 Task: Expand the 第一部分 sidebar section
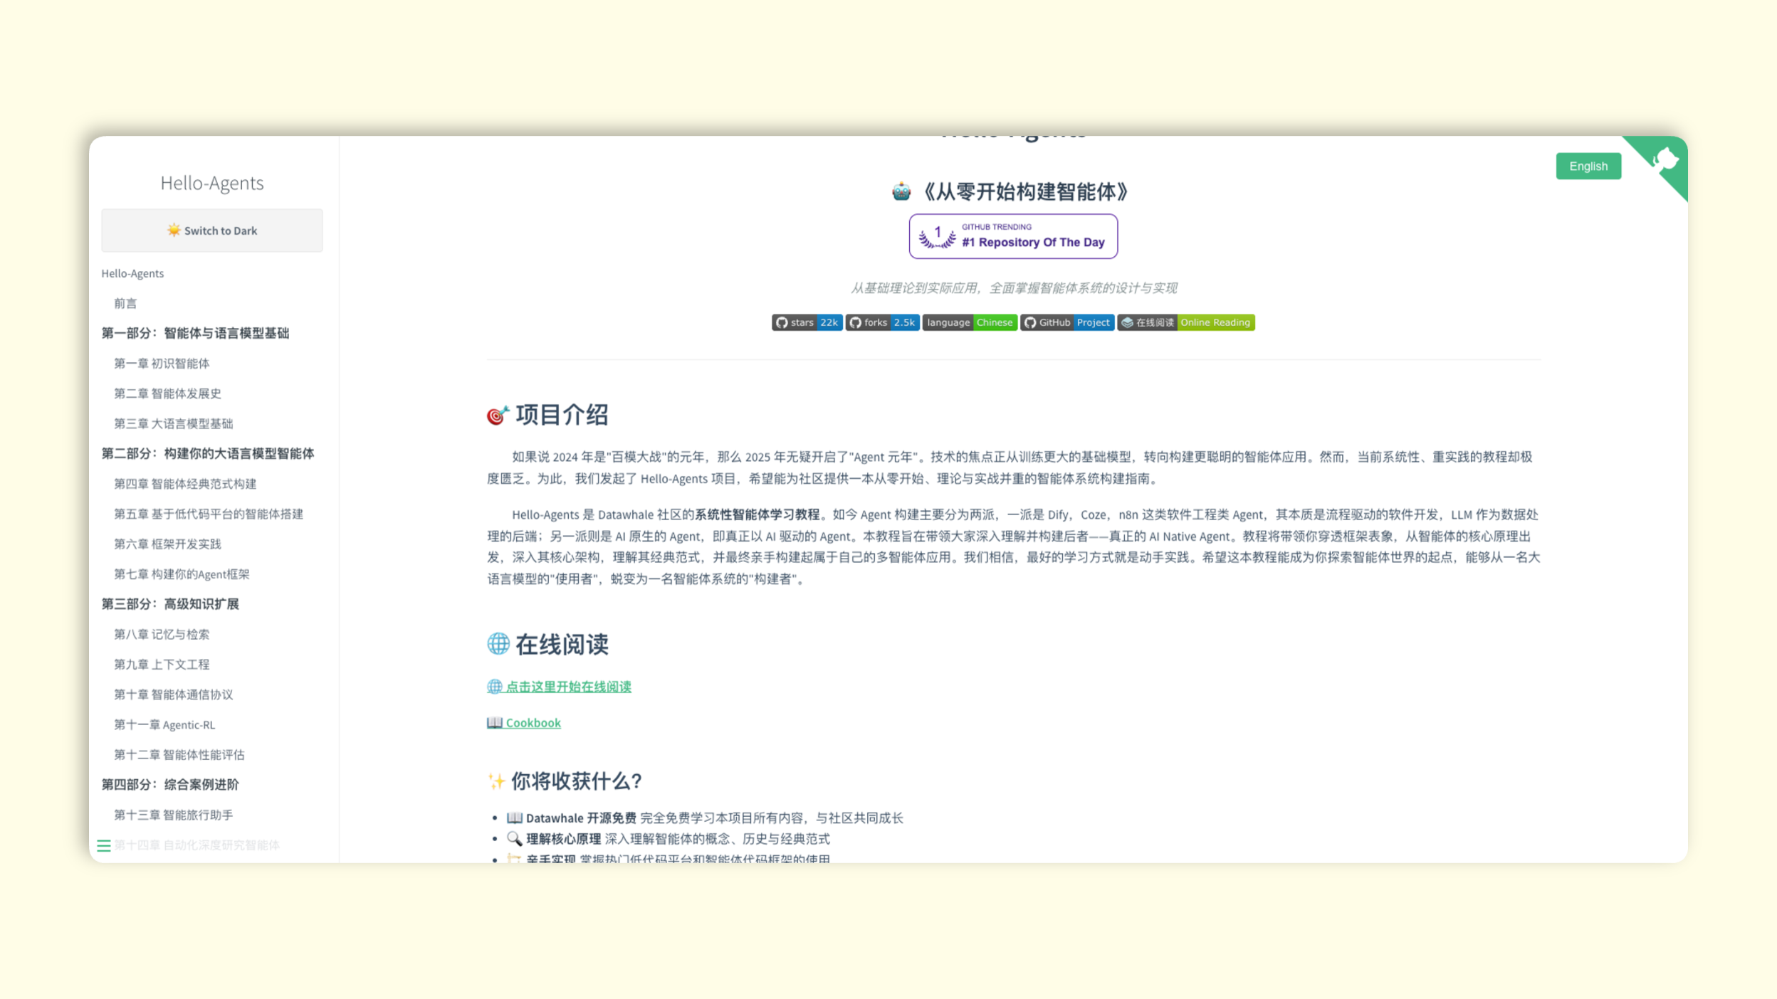[x=195, y=333]
